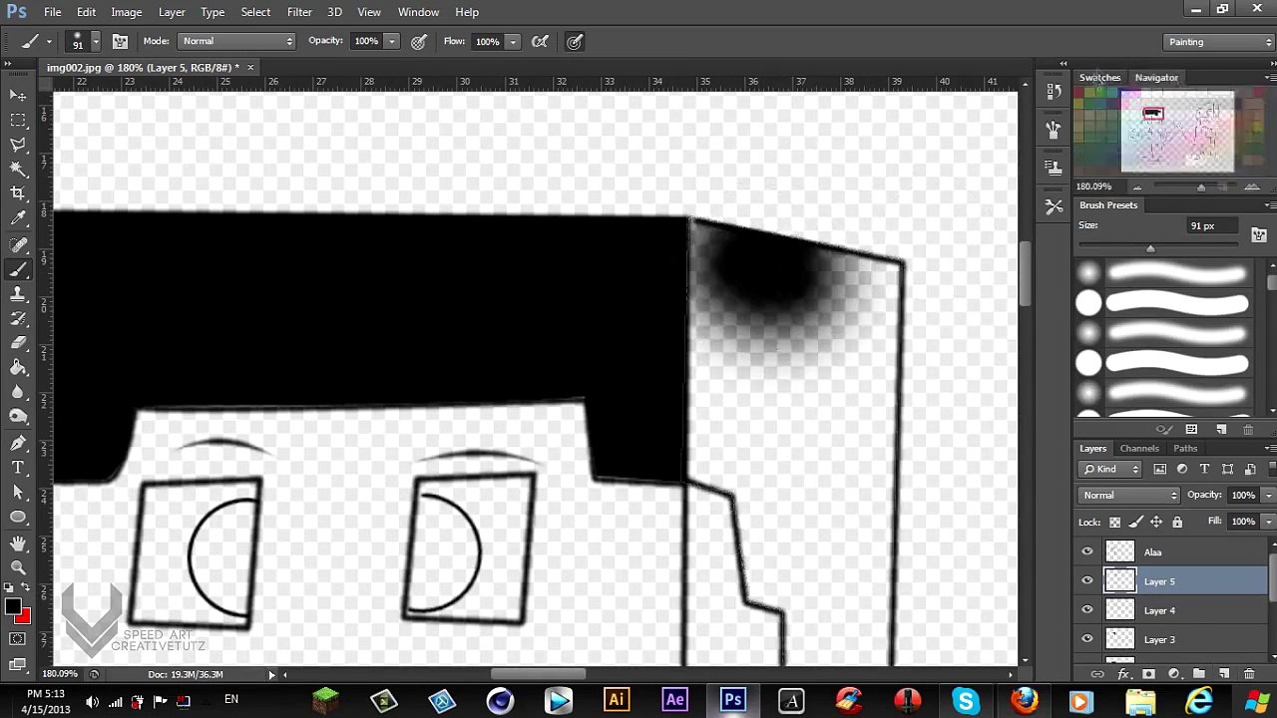Viewport: 1277px width, 718px height.
Task: Select the Ellipse shape tool
Action: tap(18, 517)
